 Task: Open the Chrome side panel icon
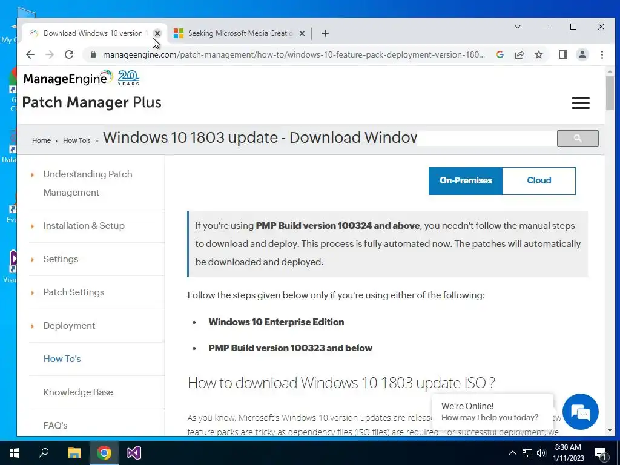click(x=563, y=54)
